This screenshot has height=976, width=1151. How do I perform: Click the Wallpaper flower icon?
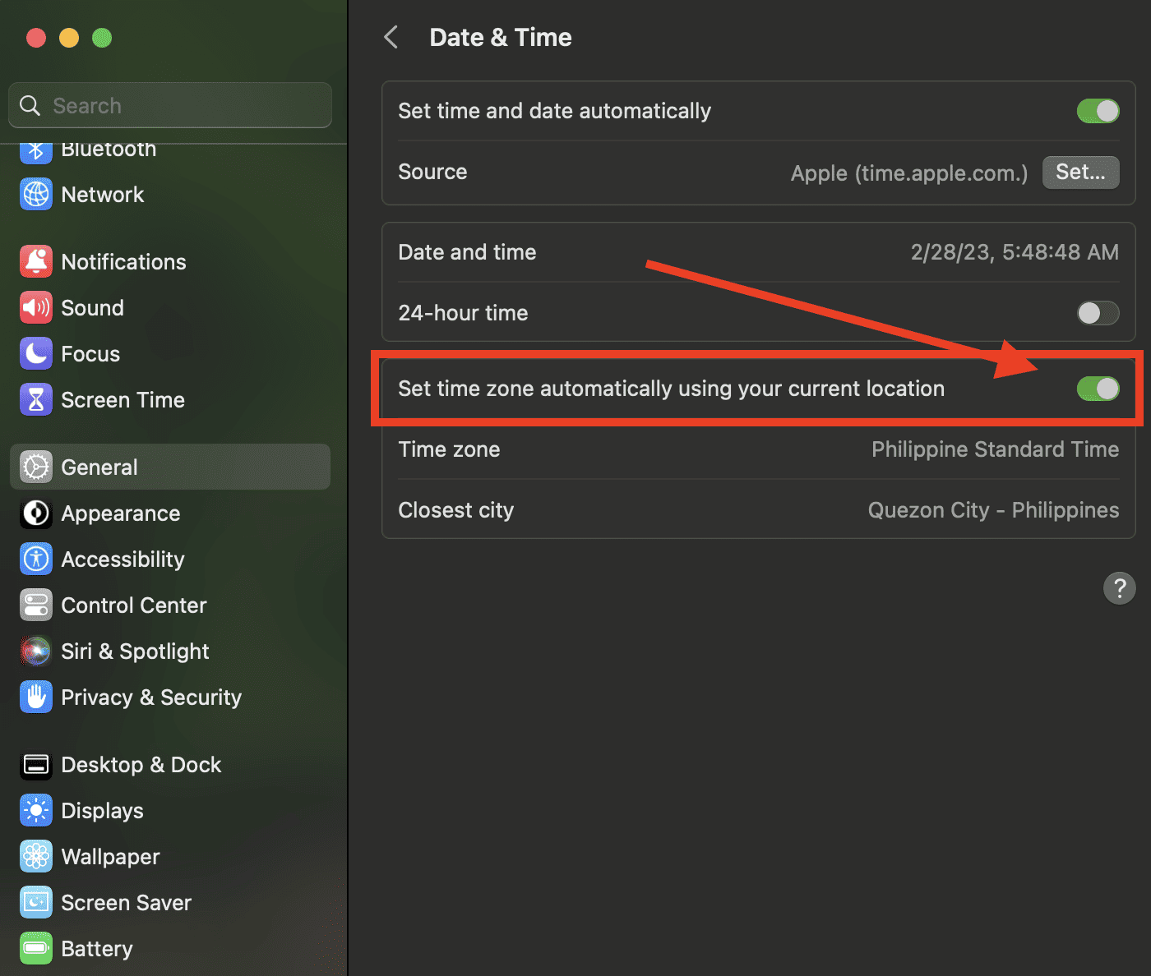point(36,857)
